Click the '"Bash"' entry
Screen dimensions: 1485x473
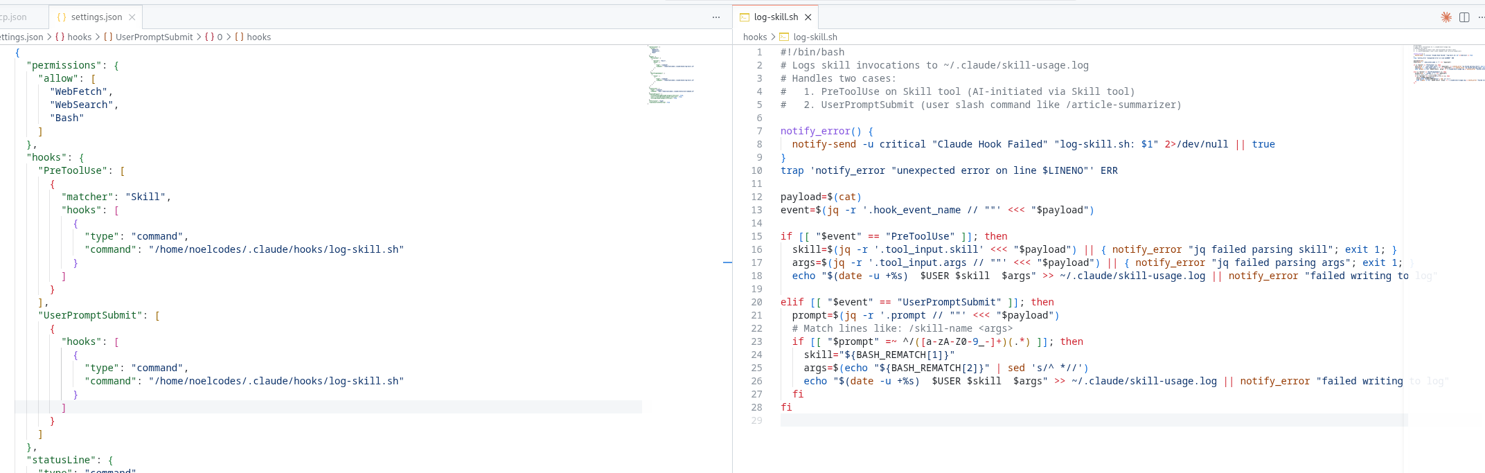66,118
